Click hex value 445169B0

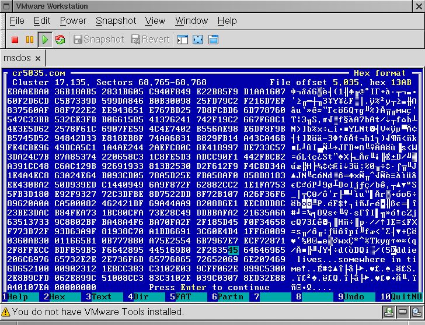[170, 250]
